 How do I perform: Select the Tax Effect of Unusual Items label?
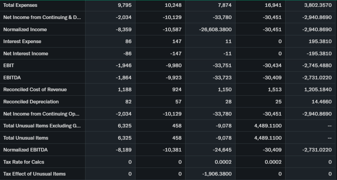34,174
